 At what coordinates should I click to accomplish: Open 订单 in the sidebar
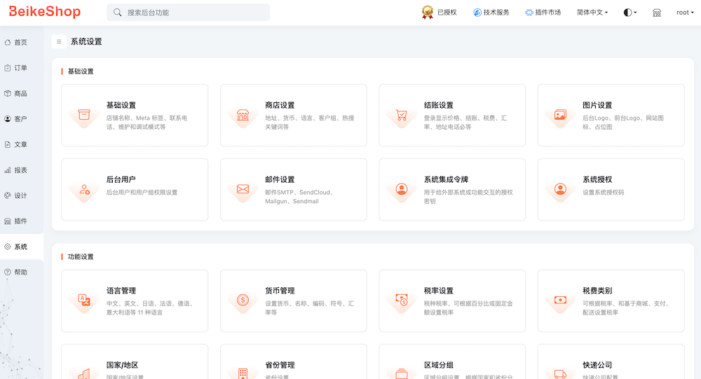pyautogui.click(x=22, y=68)
